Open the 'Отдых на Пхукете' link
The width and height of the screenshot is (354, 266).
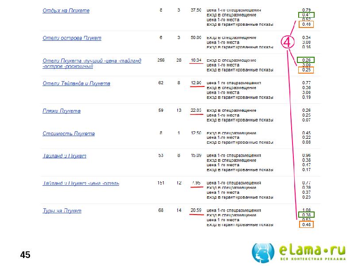(x=66, y=10)
